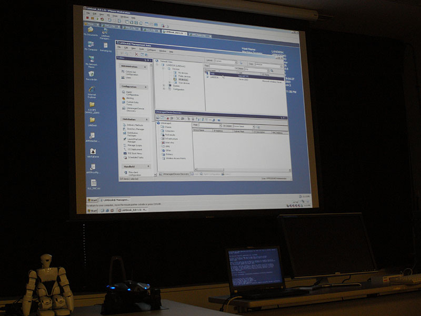Open LANDesk Tools menu
Screen dimensions: 421x316
(x=142, y=49)
